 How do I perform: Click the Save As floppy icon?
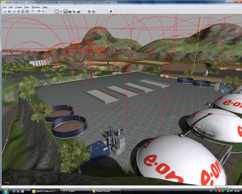click(27, 11)
